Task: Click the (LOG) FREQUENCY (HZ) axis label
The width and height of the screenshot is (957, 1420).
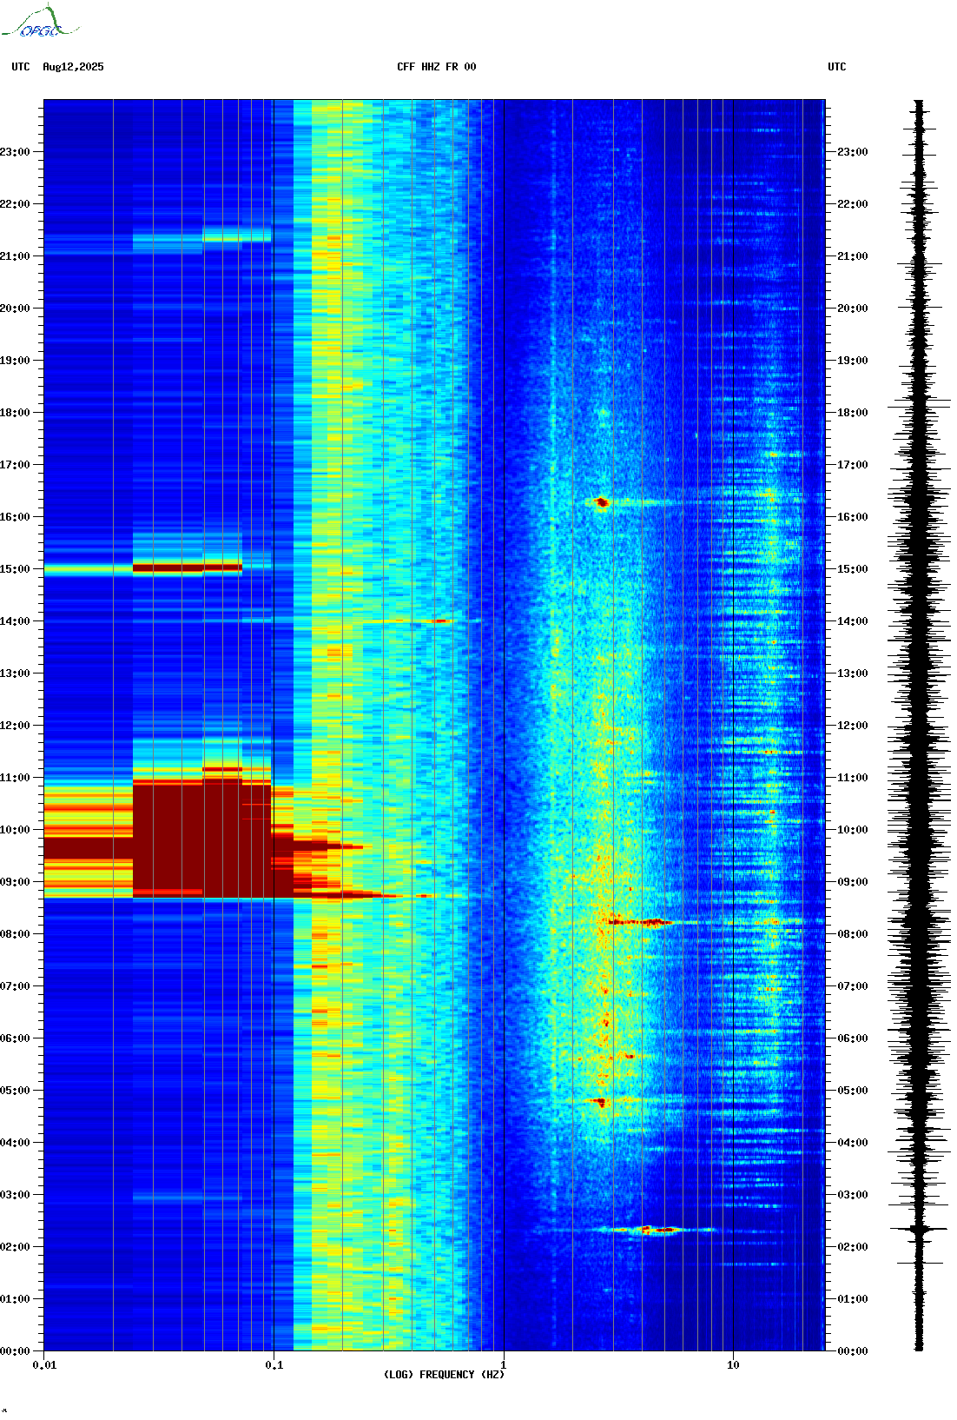Action: (444, 1375)
